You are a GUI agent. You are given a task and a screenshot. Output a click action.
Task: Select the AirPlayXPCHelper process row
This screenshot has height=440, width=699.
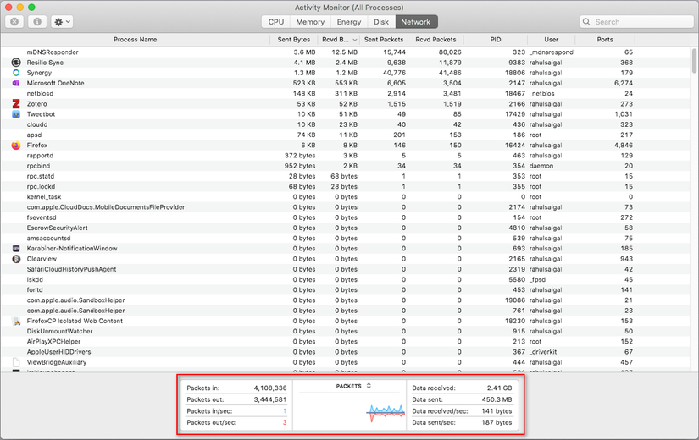pos(346,342)
